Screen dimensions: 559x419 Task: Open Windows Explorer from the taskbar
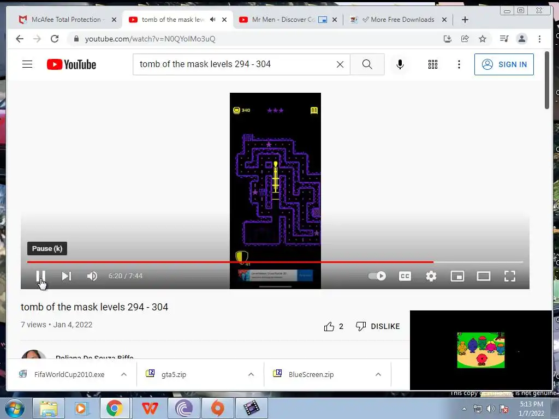(49, 408)
